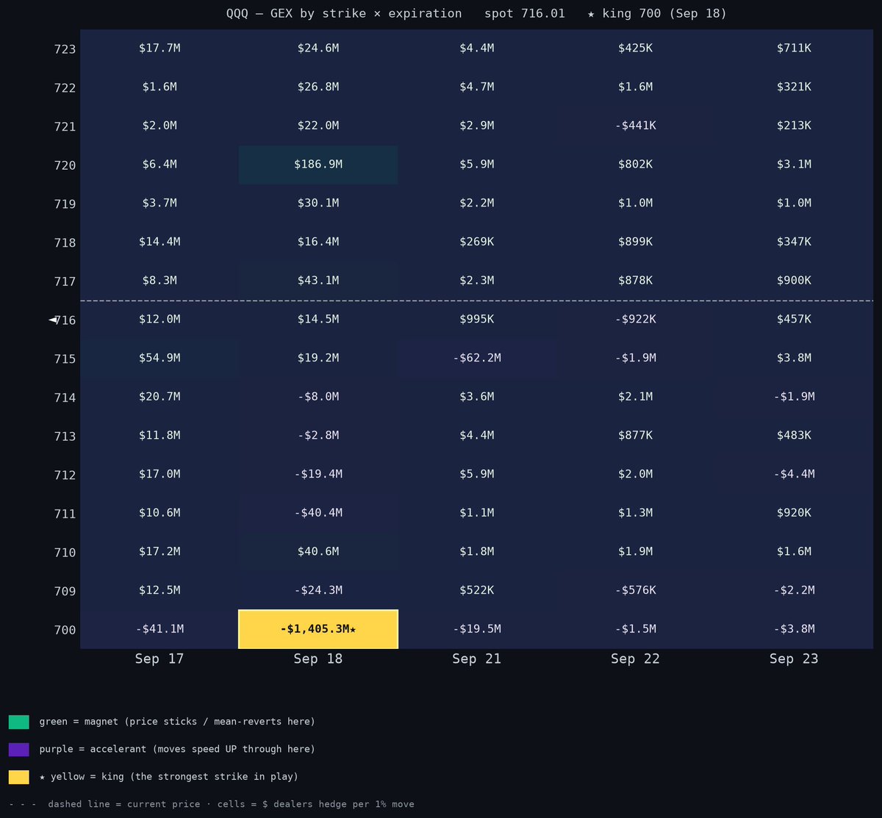Click the $3.8M cell at strike 715

point(794,358)
